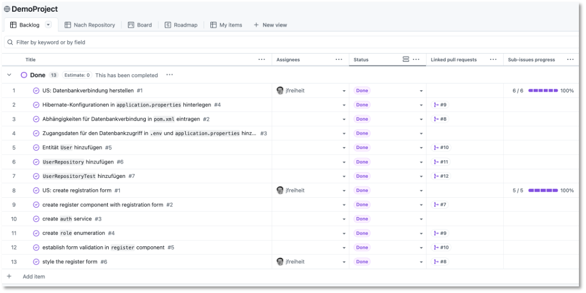Click Add item at the bottom
This screenshot has height=293, width=586.
coord(34,277)
